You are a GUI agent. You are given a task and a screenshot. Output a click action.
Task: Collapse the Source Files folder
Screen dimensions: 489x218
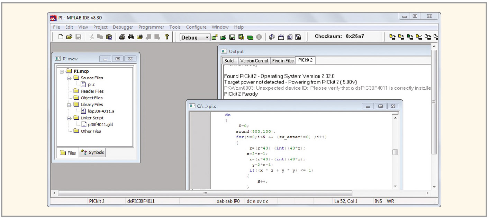pos(69,78)
